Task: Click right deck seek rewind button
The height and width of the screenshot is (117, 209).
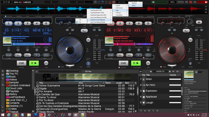Action: coord(169,30)
